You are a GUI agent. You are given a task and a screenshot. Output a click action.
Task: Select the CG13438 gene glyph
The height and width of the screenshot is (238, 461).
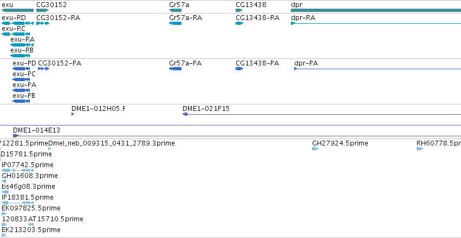point(239,10)
